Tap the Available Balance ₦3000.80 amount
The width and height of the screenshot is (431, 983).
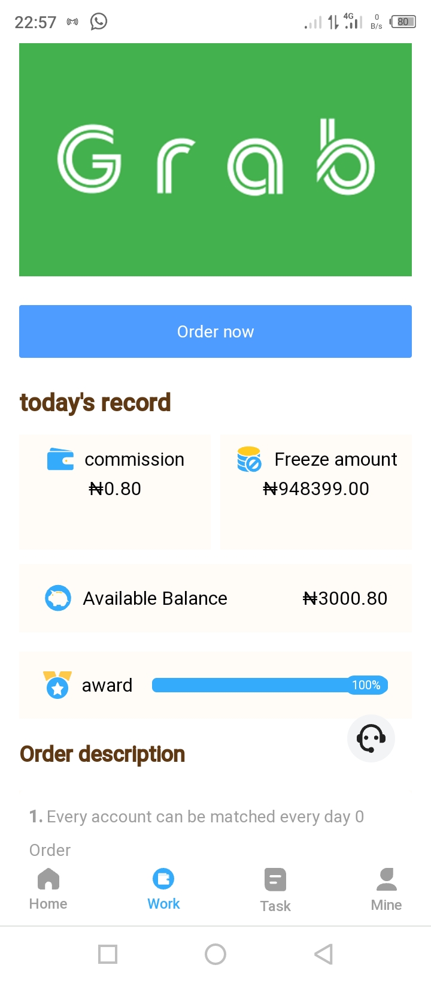[345, 598]
